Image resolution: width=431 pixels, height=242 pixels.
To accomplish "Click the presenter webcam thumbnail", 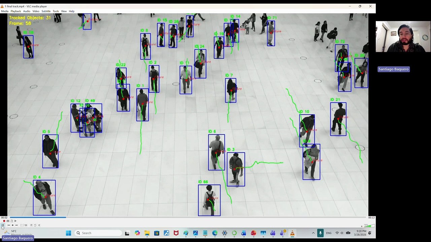I will [403, 37].
